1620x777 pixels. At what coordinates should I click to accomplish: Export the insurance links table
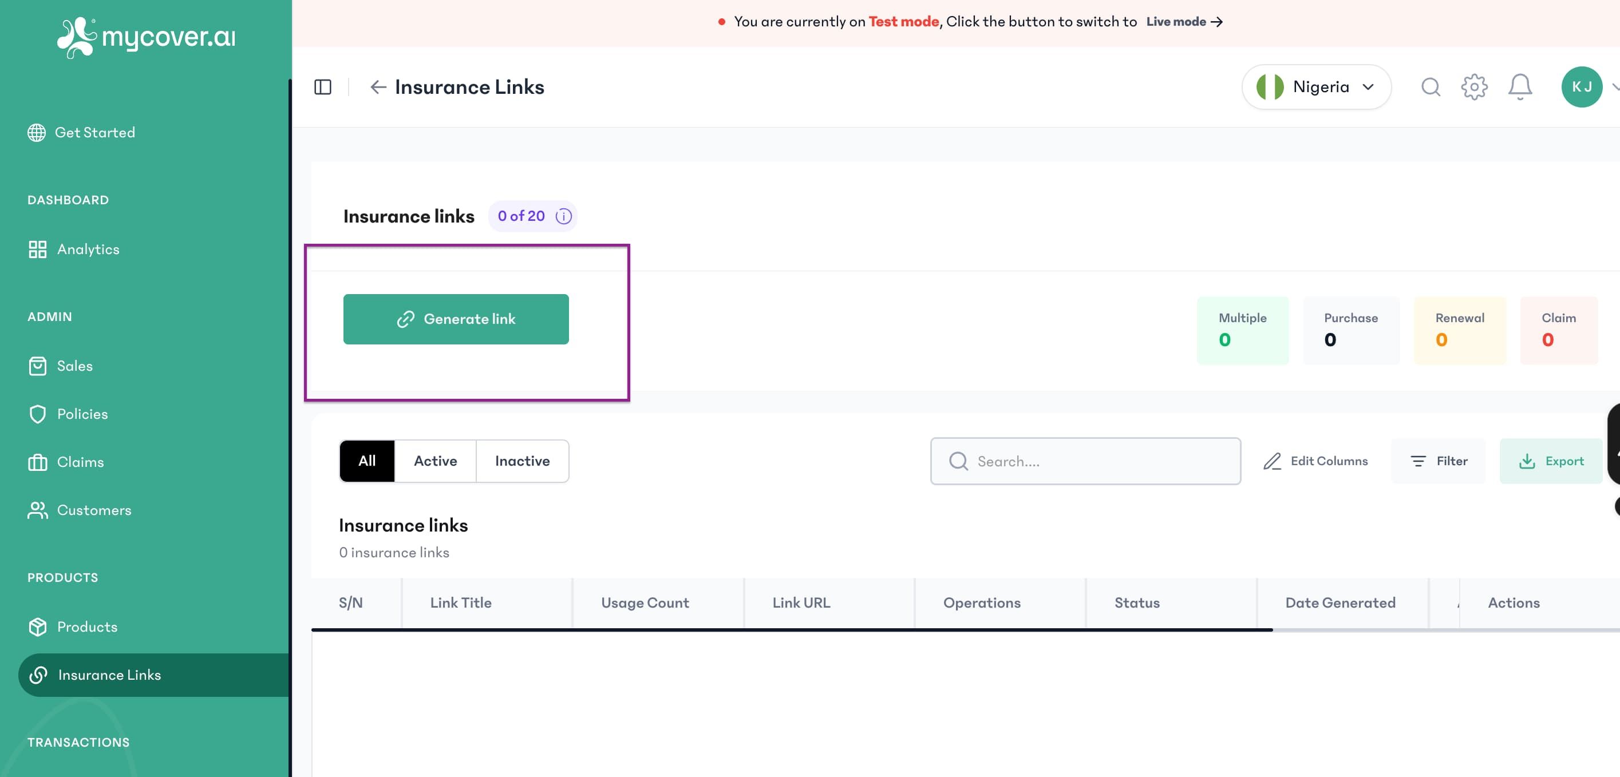(x=1551, y=461)
